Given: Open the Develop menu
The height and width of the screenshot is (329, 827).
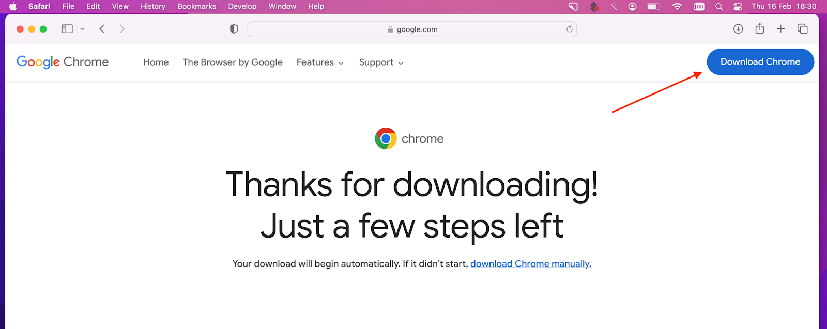Looking at the screenshot, I should [x=242, y=6].
